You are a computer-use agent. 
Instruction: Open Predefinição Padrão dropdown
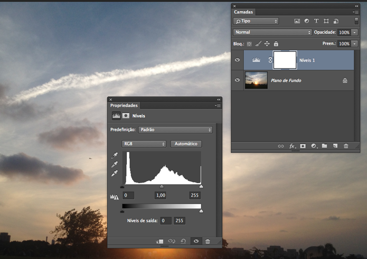tap(175, 130)
